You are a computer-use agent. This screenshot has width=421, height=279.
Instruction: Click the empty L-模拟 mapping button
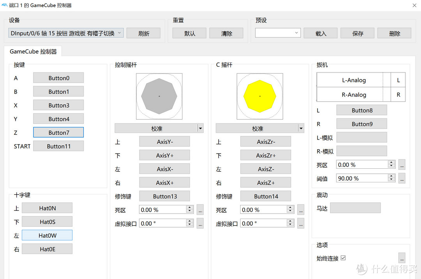coord(362,137)
